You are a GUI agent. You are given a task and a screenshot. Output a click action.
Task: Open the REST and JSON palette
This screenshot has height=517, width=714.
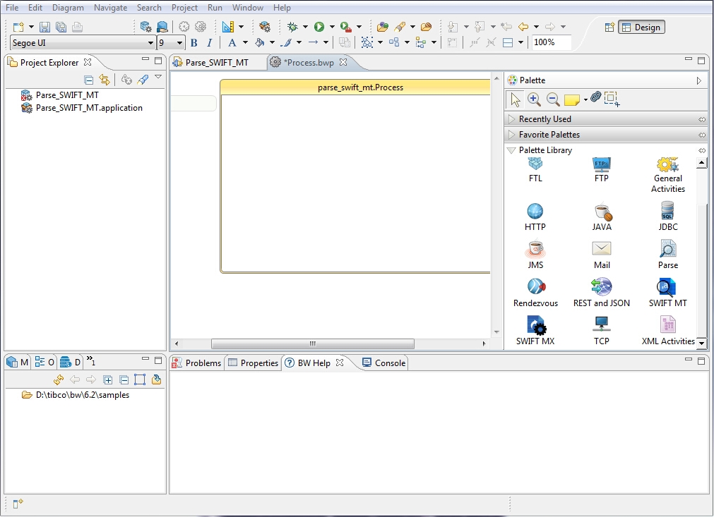point(602,293)
